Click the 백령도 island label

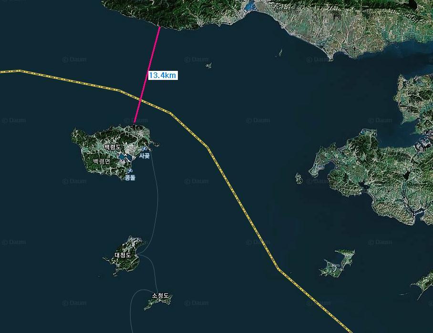(x=113, y=147)
